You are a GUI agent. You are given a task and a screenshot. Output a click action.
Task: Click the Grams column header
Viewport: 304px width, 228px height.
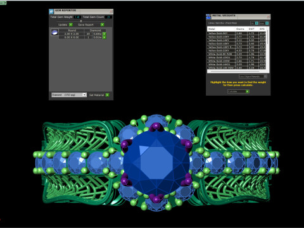(x=241, y=29)
